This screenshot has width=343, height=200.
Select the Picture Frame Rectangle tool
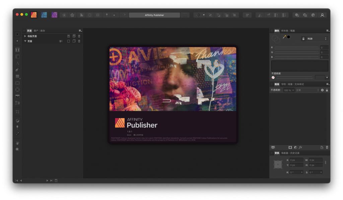coord(17,83)
